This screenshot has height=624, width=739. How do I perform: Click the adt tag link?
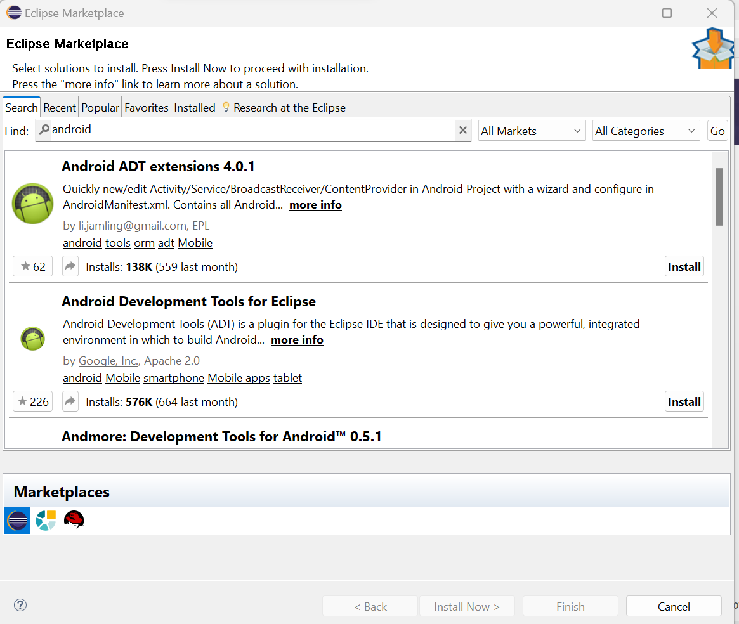(x=166, y=243)
